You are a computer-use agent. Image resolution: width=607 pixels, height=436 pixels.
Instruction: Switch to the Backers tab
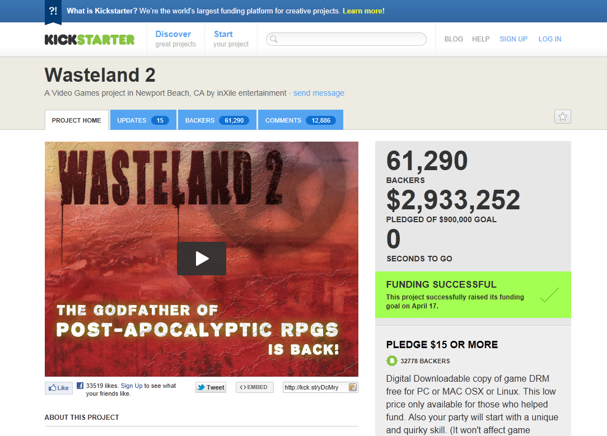[217, 120]
